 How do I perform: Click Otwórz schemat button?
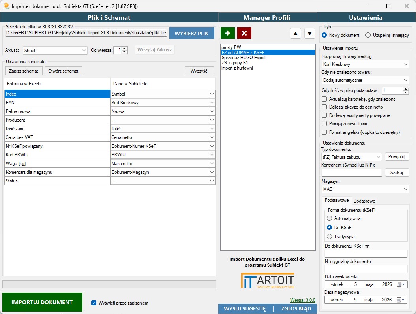pos(64,71)
